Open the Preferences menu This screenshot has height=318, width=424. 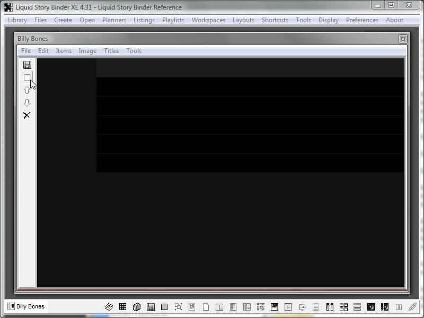point(362,20)
